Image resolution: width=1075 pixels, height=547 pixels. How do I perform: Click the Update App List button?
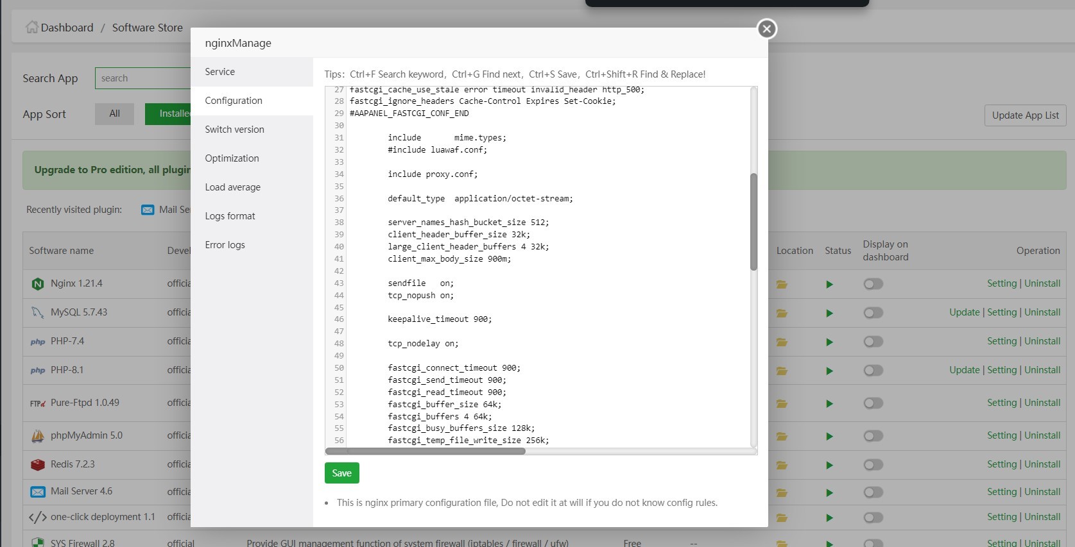tap(1025, 115)
